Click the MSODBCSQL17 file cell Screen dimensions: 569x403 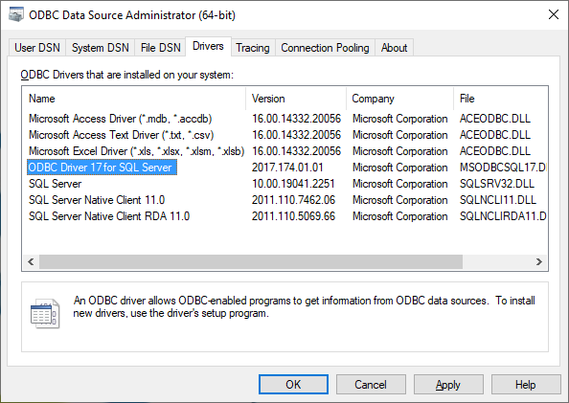point(503,168)
